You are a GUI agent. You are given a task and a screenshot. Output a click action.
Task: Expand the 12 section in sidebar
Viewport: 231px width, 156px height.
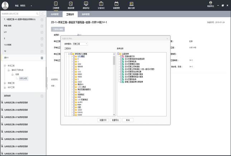(42, 51)
